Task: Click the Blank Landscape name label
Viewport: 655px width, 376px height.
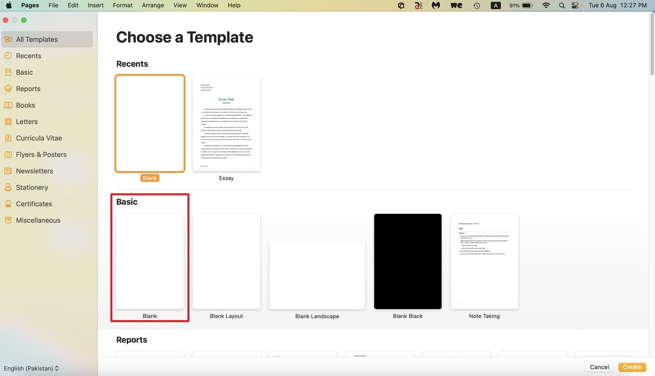Action: point(317,316)
